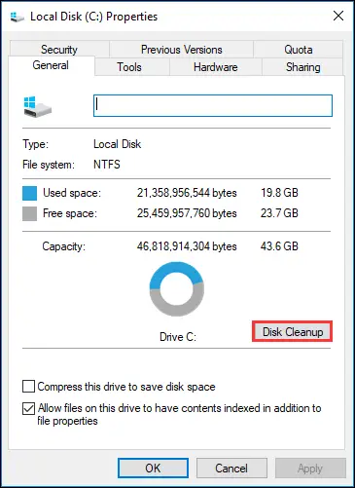The width and height of the screenshot is (355, 488).
Task: Click the gray Free space color square
Action: tap(29, 213)
